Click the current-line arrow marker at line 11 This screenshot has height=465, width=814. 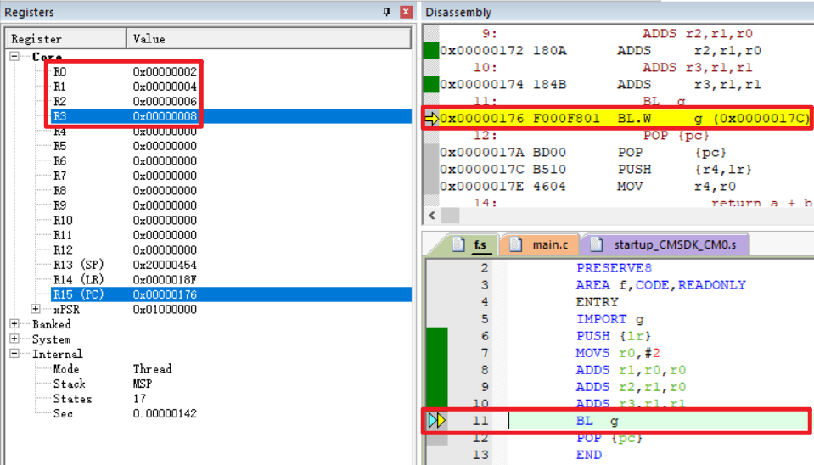pyautogui.click(x=436, y=420)
